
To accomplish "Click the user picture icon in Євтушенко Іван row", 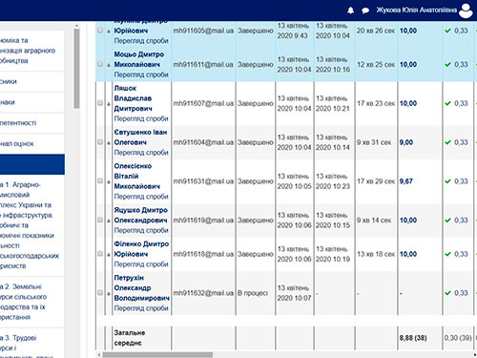I will (x=109, y=143).
